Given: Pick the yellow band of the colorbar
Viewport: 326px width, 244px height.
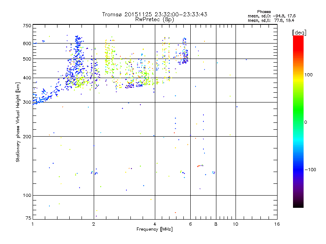Looking at the screenshot, I should [x=298, y=80].
